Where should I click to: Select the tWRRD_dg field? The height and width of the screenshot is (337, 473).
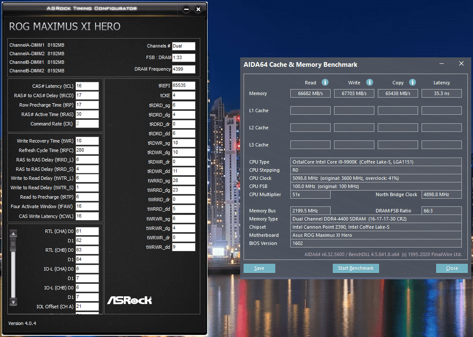click(x=184, y=190)
